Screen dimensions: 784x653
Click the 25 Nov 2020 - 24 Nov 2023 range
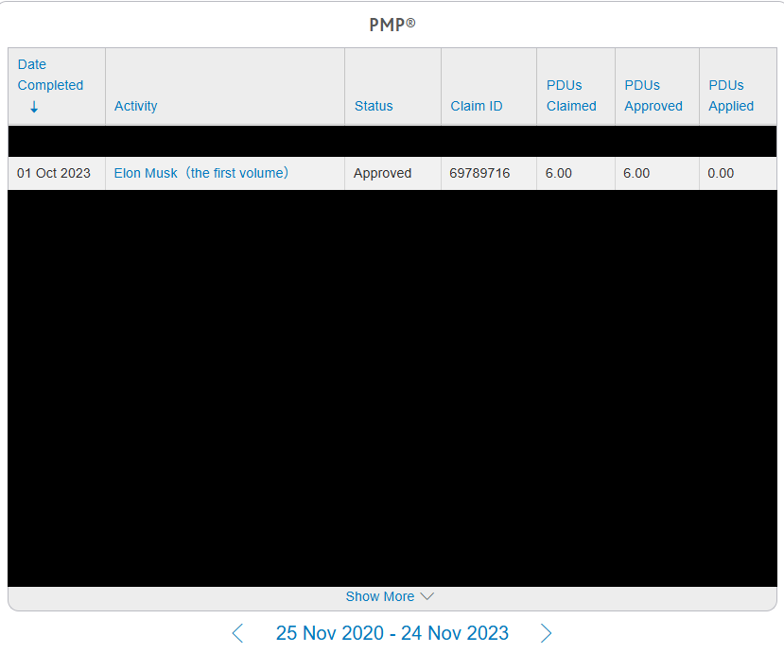(x=392, y=633)
